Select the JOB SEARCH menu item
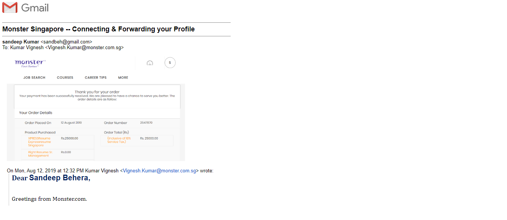This screenshot has width=507, height=220. tap(34, 77)
